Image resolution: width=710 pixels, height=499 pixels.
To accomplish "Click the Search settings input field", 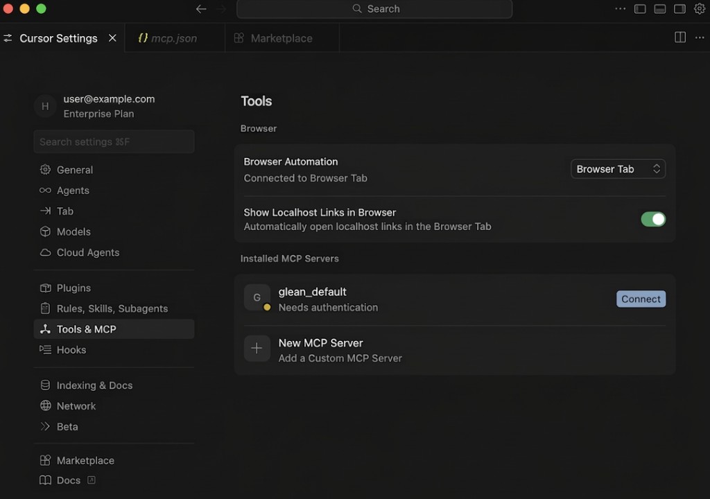I will [x=113, y=141].
